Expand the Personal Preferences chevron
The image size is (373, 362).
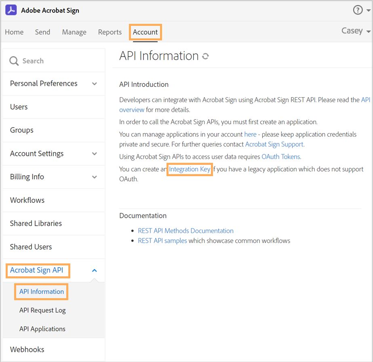95,84
